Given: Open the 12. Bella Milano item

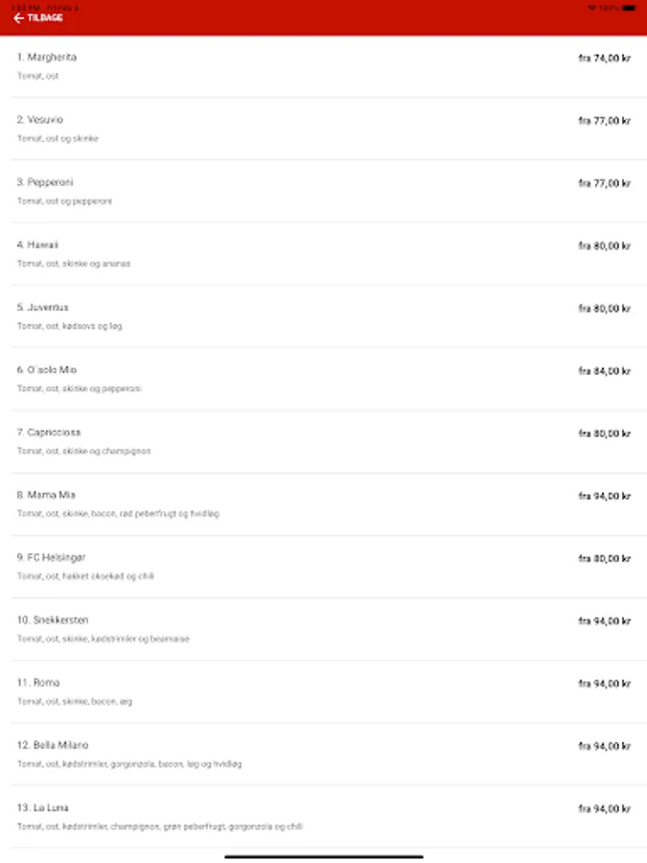Looking at the screenshot, I should click(324, 754).
